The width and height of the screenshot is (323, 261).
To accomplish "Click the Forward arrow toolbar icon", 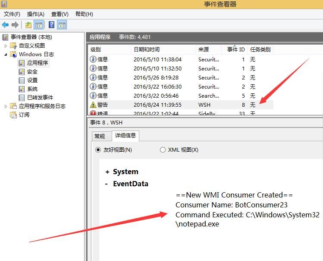I will [15, 25].
